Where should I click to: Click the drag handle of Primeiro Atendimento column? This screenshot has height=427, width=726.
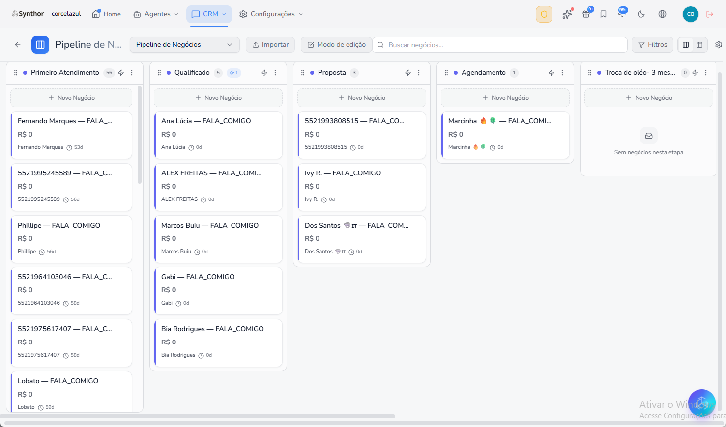pyautogui.click(x=16, y=73)
